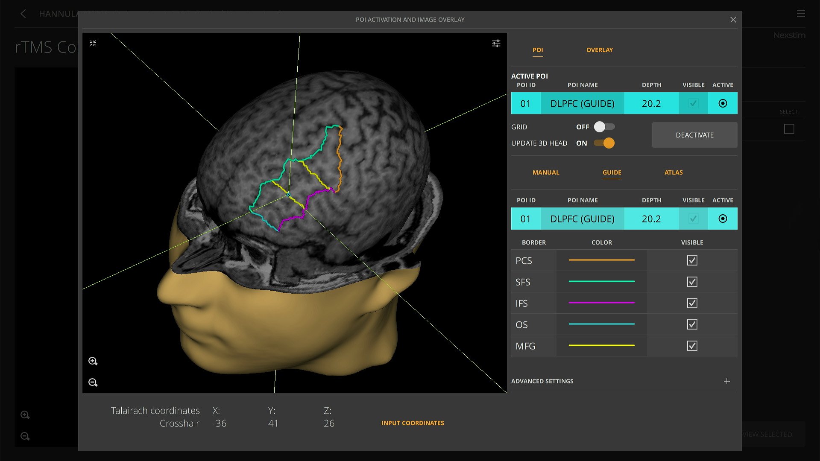Select the ACTIVE radio button for DLPFC (GUIDE)
This screenshot has width=820, height=461.
[x=722, y=219]
